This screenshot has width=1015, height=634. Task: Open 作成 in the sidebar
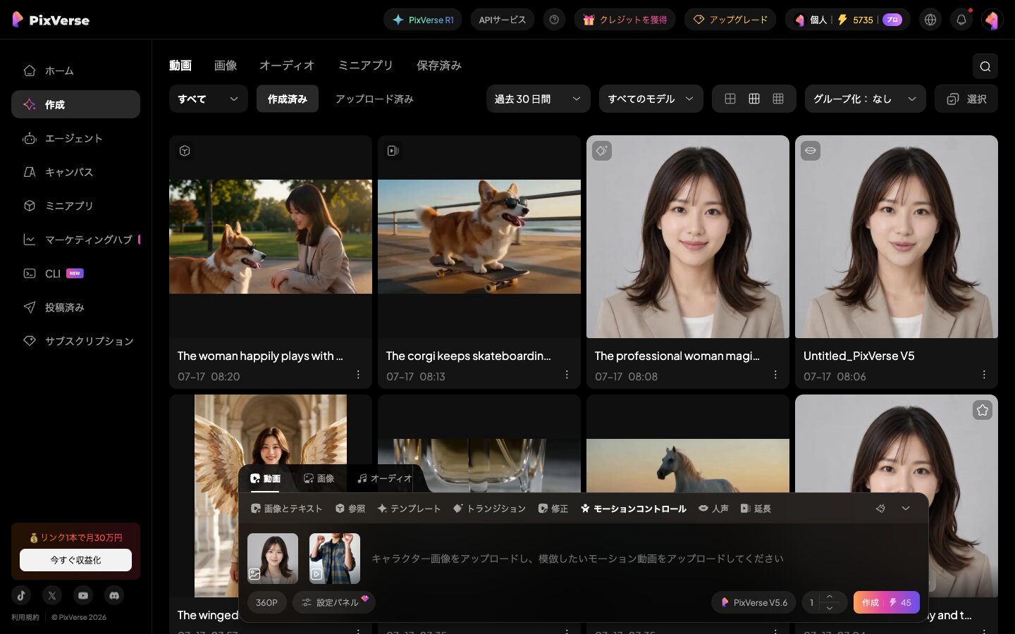[x=75, y=104]
